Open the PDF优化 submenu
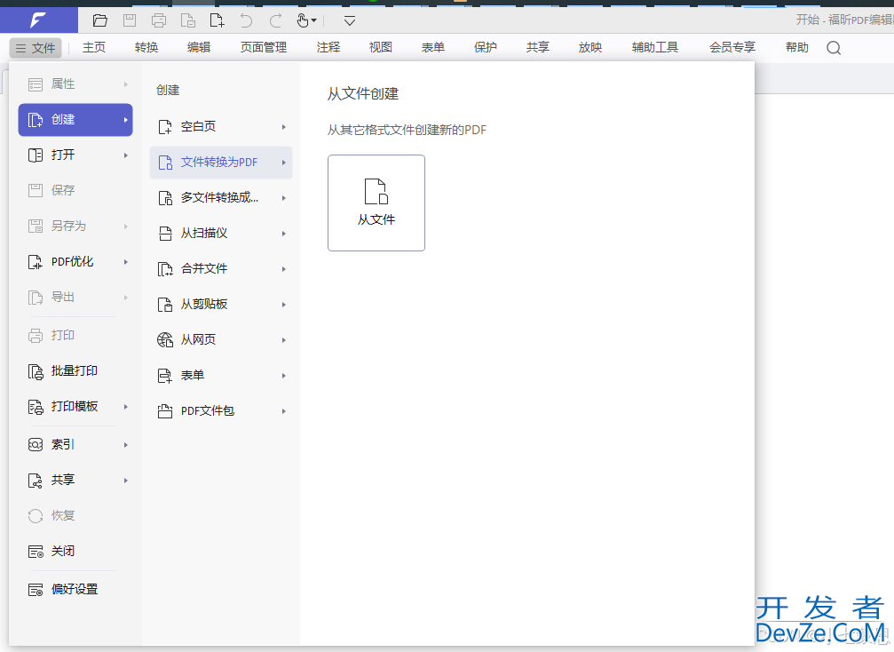Image resolution: width=894 pixels, height=652 pixels. [75, 262]
